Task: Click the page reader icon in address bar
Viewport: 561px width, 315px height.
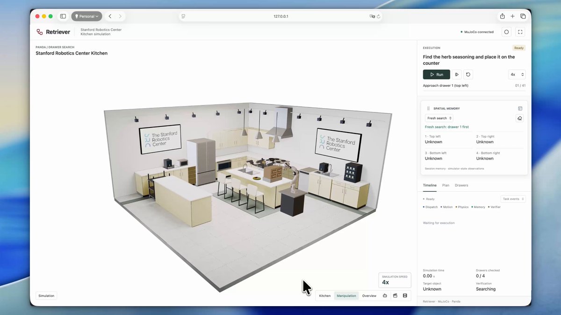Action: [183, 16]
